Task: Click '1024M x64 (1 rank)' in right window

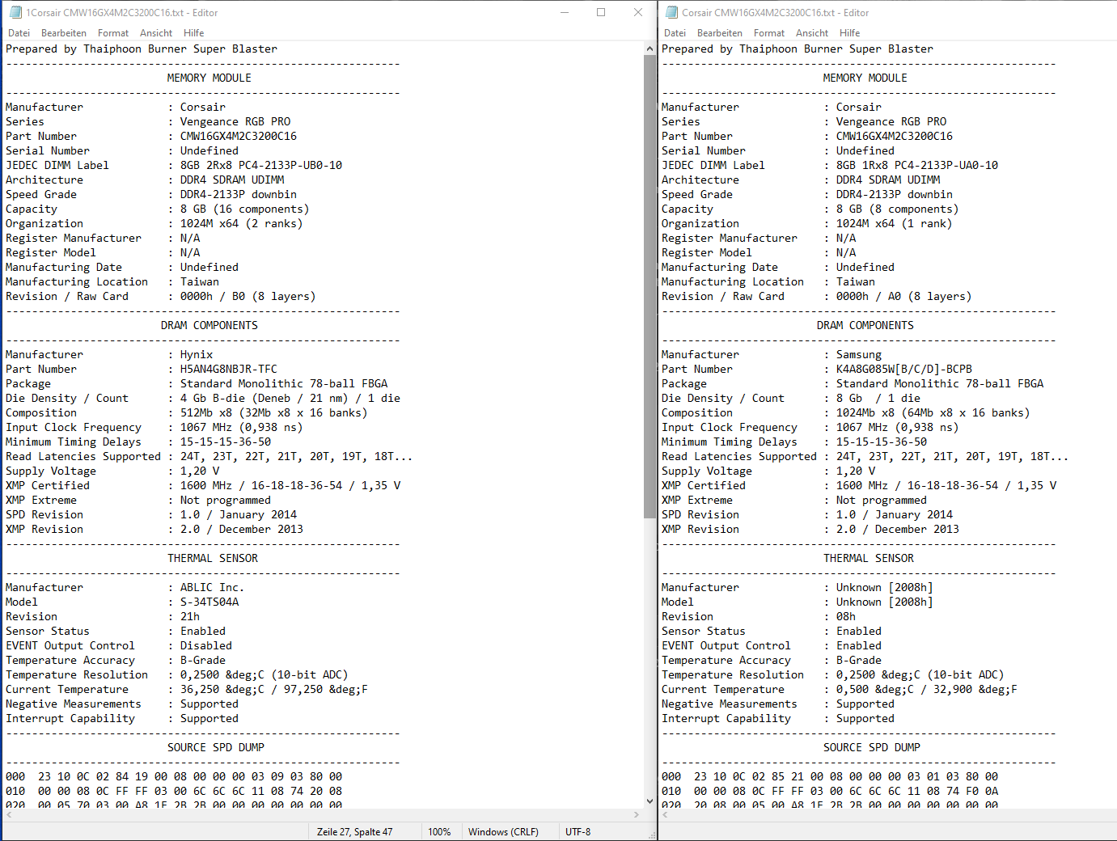Action: coord(895,223)
